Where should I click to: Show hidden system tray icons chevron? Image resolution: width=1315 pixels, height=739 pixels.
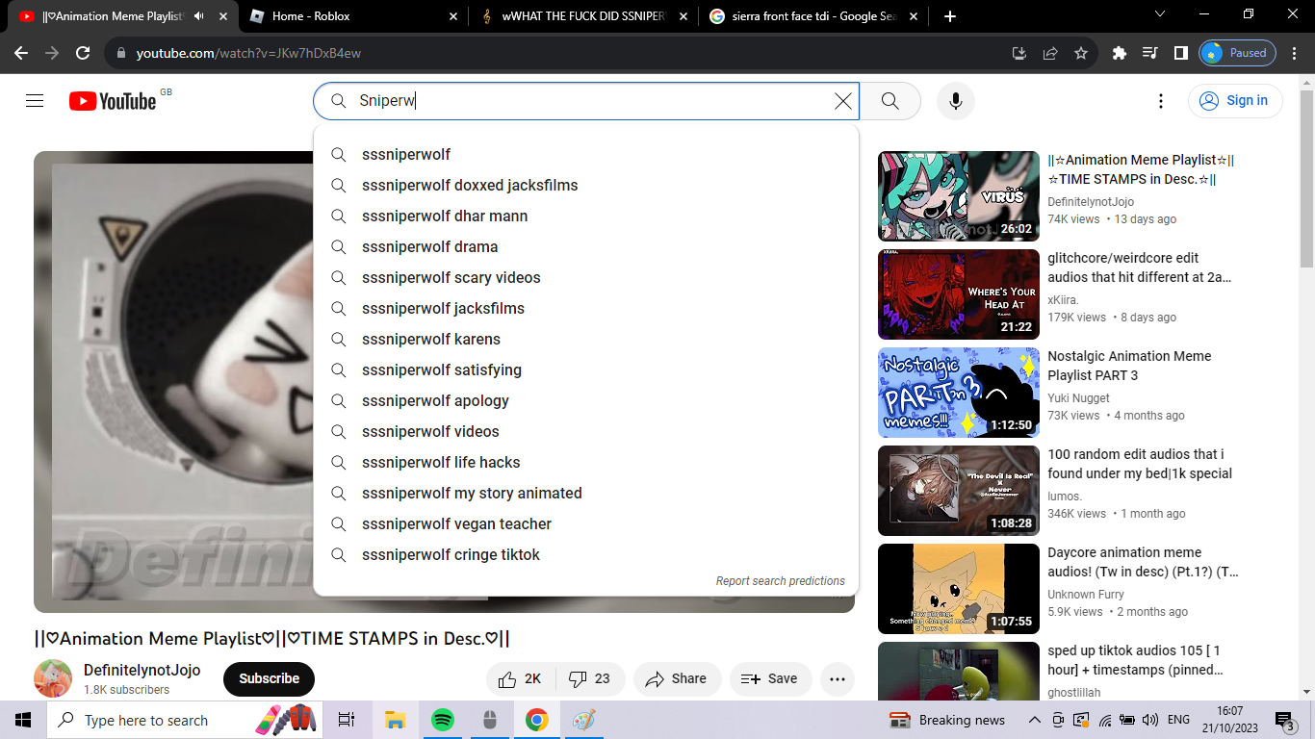(1035, 720)
